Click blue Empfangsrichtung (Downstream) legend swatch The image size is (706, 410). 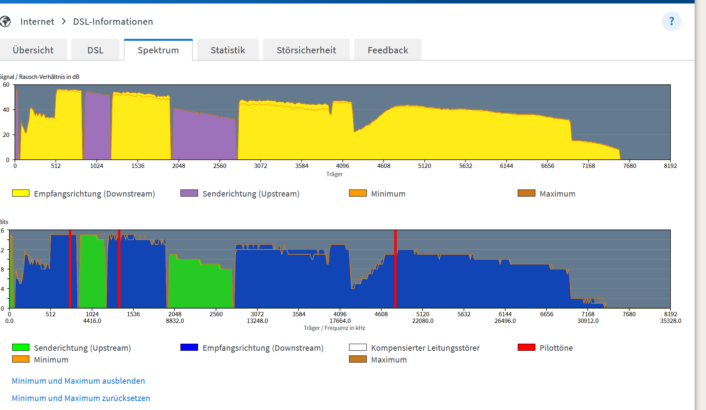click(189, 347)
